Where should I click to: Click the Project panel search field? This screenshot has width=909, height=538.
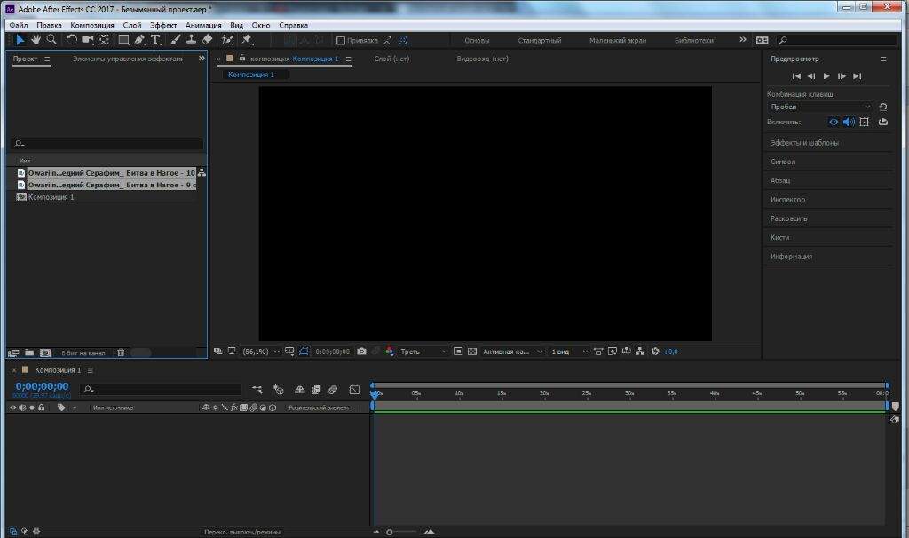tap(107, 143)
